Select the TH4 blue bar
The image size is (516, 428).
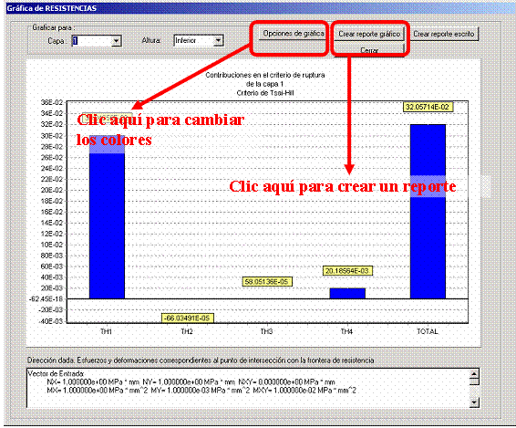pos(347,294)
